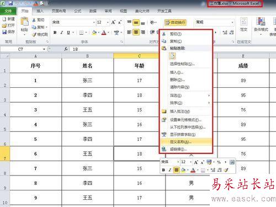Click the format painter icon in mini toolbar
The image size is (276, 207).
[226, 170]
